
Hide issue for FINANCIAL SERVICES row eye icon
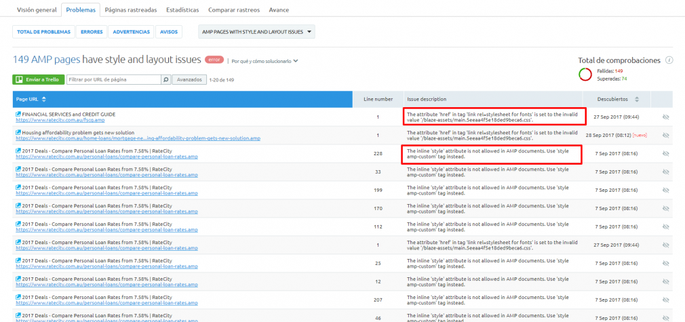tap(666, 117)
